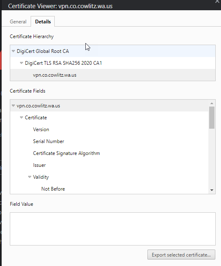Select the Version field
This screenshot has height=266, width=221.
(x=109, y=130)
